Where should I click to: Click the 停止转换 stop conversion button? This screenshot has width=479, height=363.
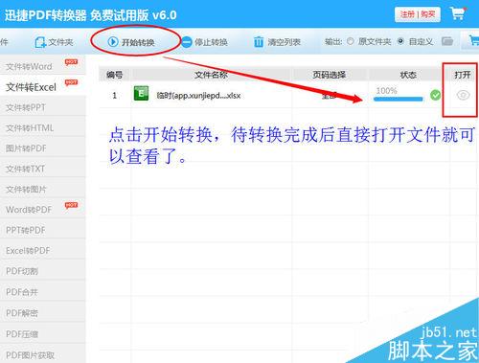205,42
